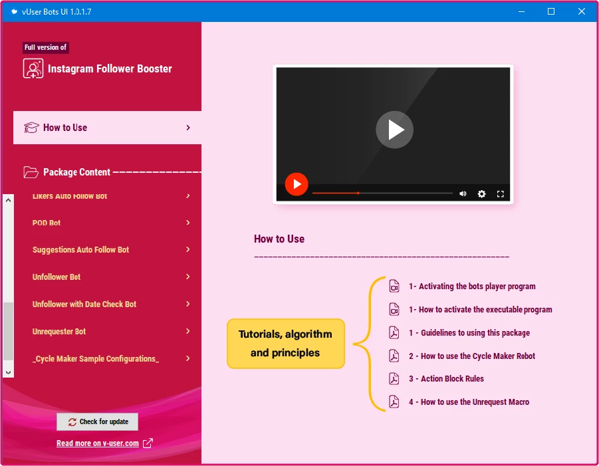The width and height of the screenshot is (599, 466).
Task: Click the red play button in video controls
Action: 297,184
